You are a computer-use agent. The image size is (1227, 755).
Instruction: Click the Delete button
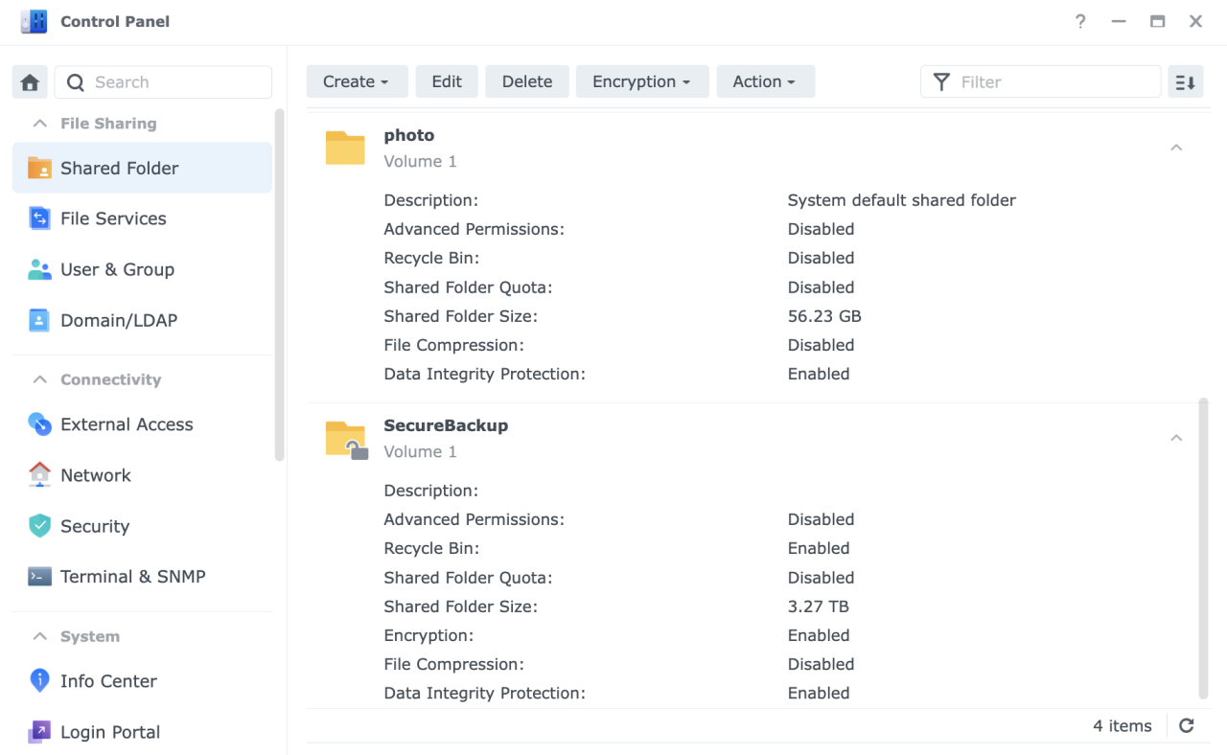point(526,81)
